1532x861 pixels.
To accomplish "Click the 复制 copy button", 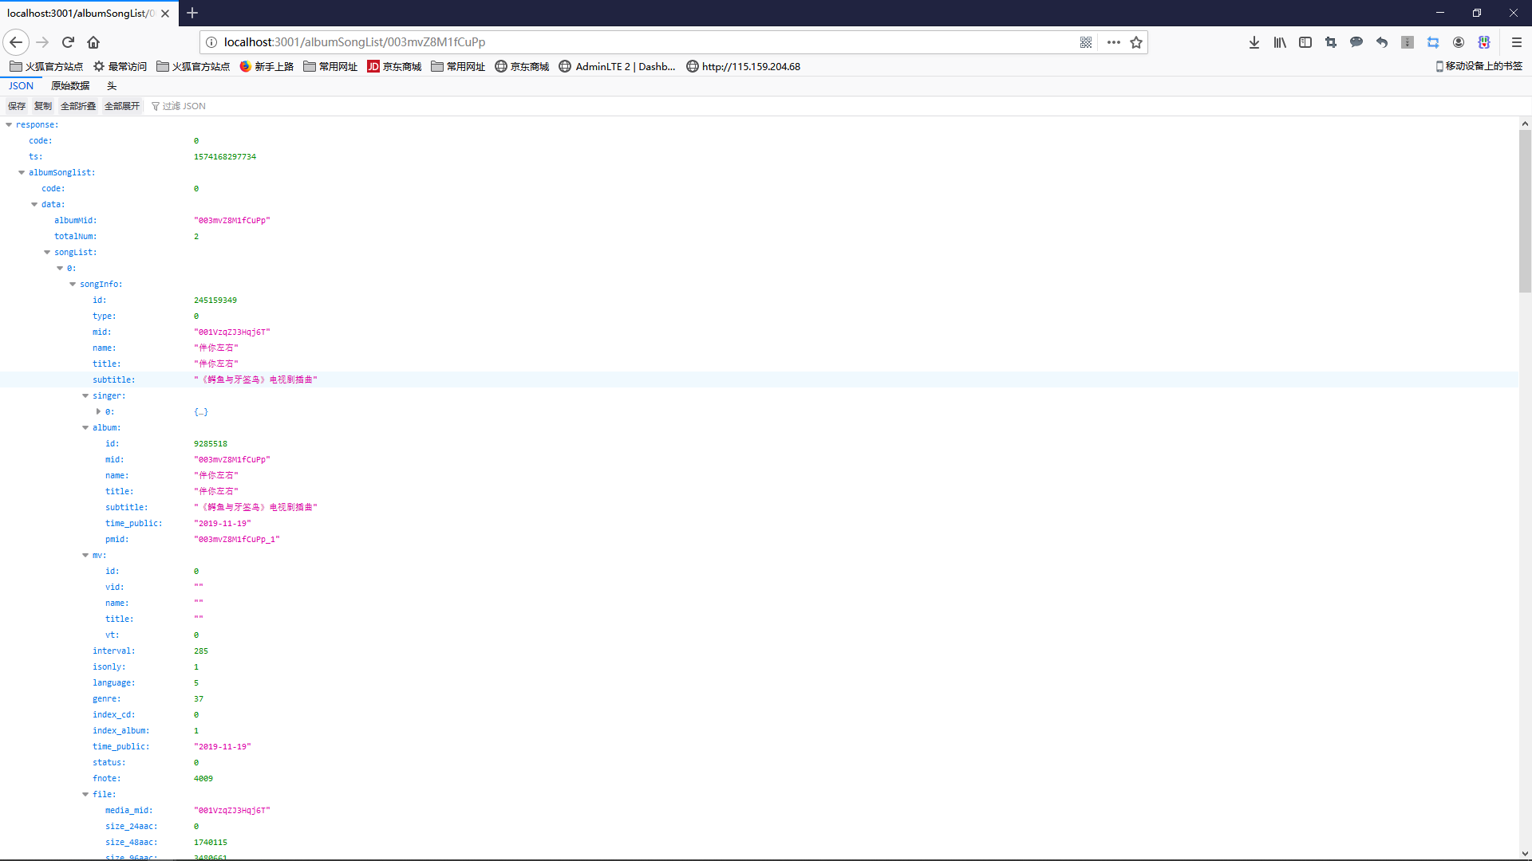I will 43,106.
